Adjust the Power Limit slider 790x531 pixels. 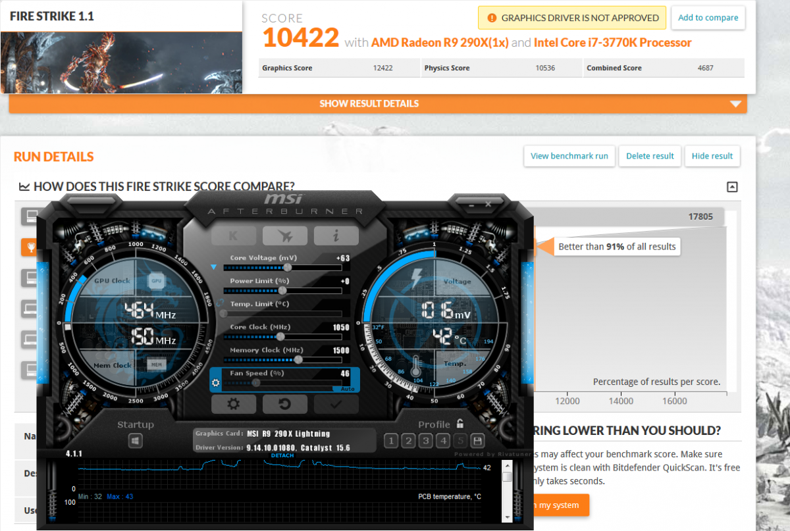pos(283,291)
